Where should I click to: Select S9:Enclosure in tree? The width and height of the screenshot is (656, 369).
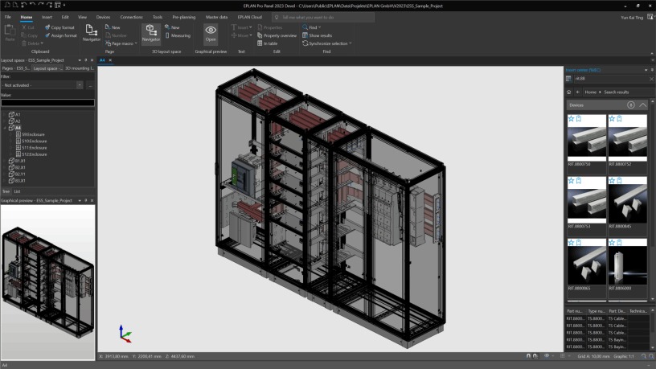pyautogui.click(x=33, y=134)
